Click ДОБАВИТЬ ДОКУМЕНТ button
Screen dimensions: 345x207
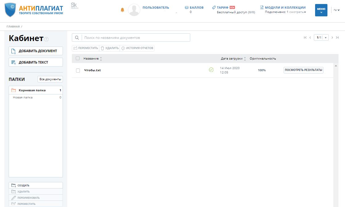(36, 51)
